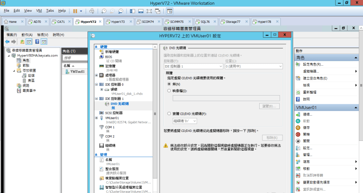This screenshot has width=363, height=193.
Task: Click the 重新整理 refresh action icon
Action: (298, 92)
